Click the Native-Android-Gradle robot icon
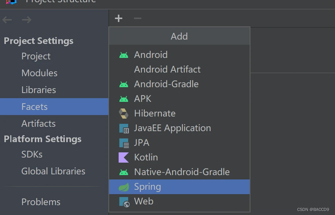This screenshot has height=215, width=335. pyautogui.click(x=124, y=172)
